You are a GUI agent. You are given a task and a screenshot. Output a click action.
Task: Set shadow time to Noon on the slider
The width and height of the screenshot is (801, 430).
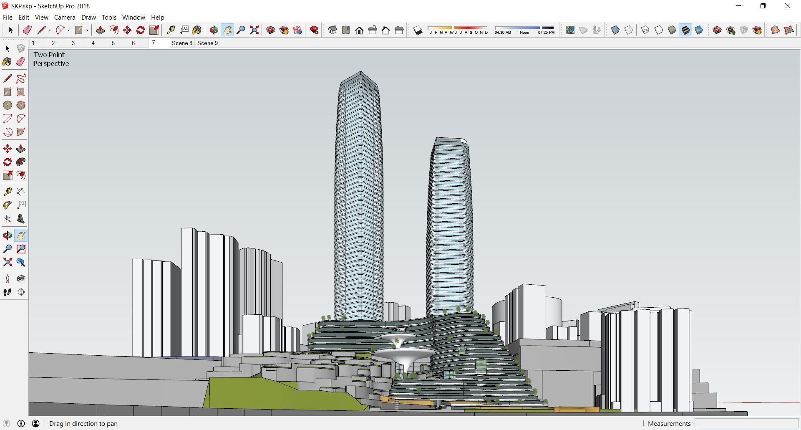524,30
